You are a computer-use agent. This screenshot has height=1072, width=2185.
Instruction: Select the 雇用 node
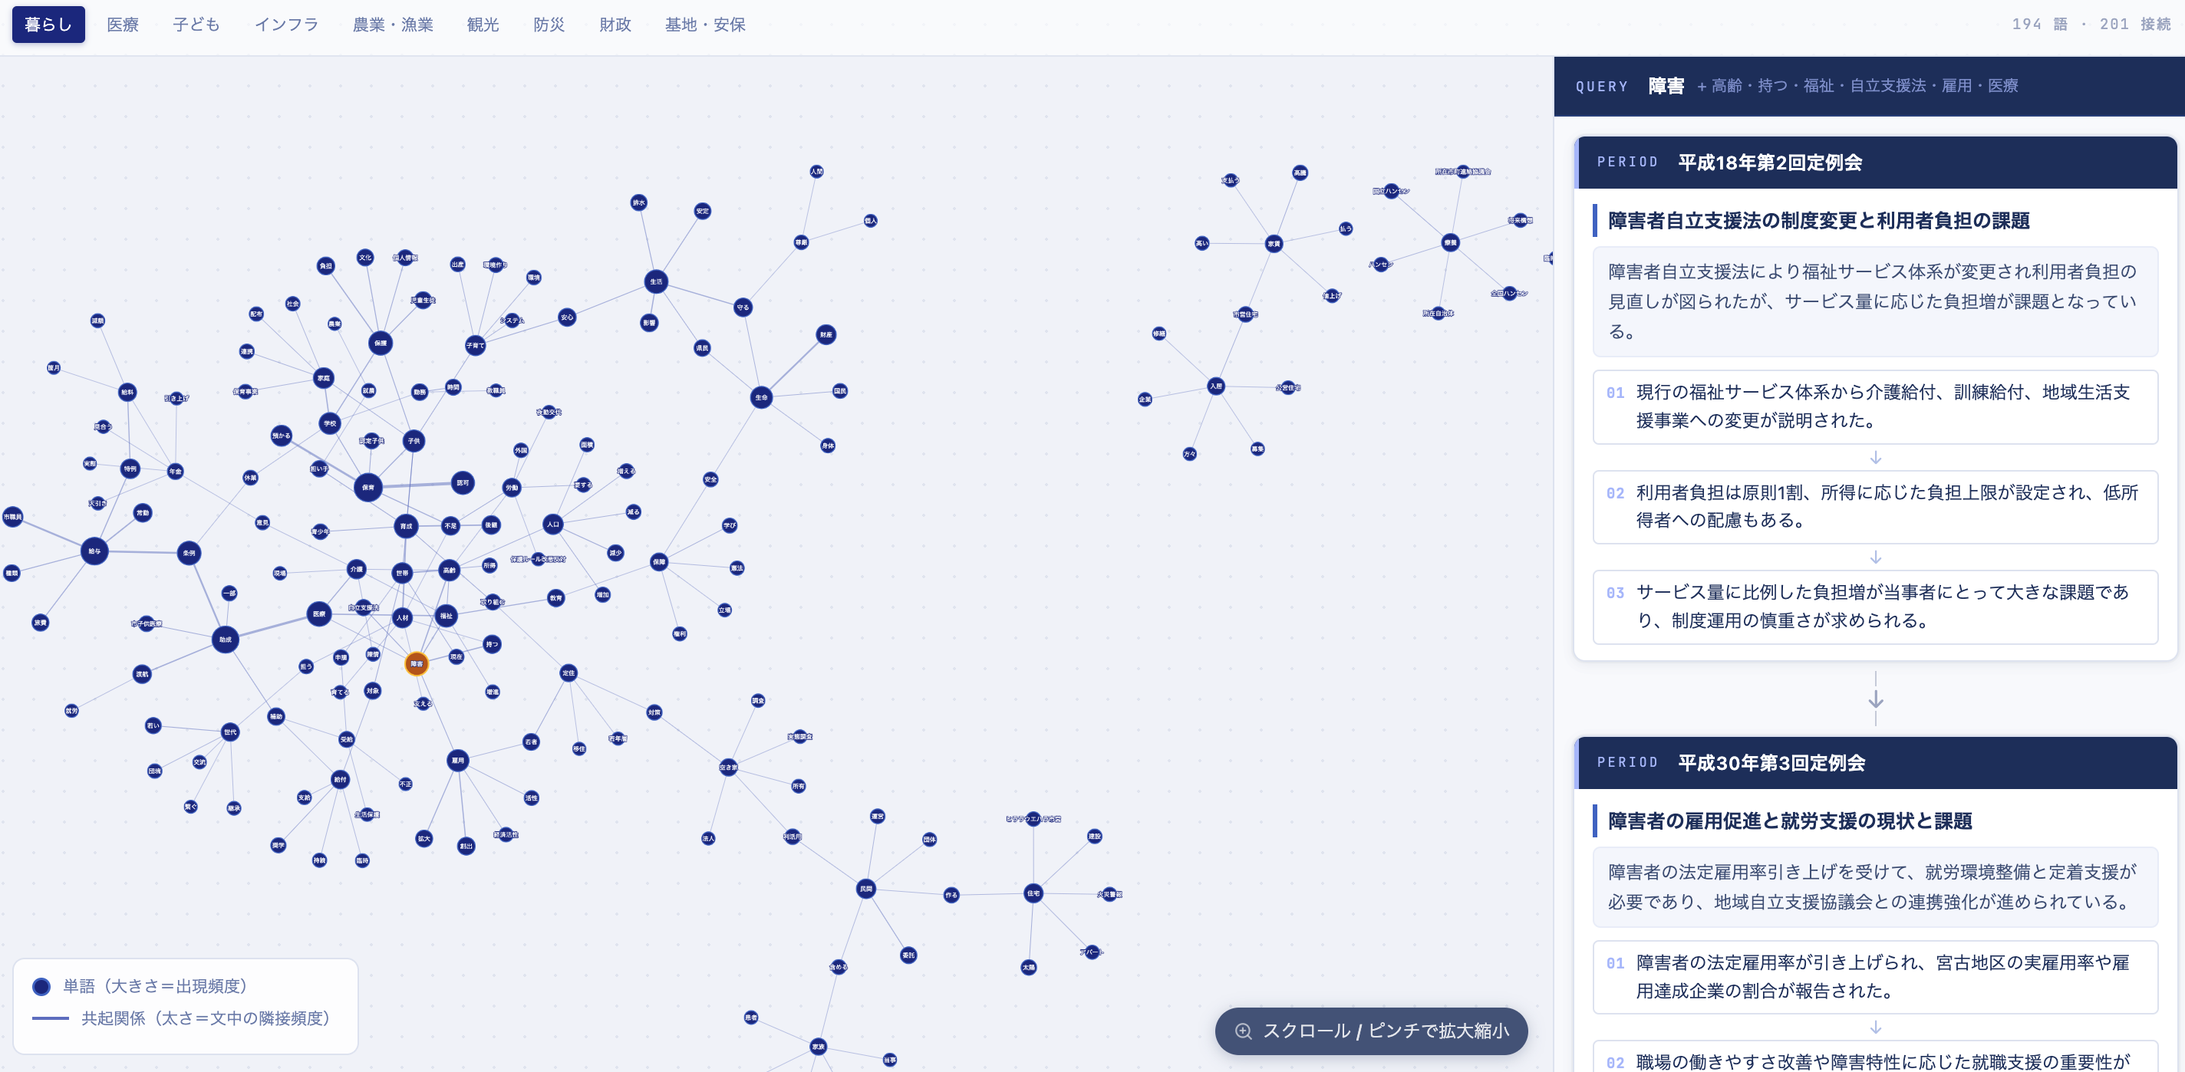tap(458, 760)
